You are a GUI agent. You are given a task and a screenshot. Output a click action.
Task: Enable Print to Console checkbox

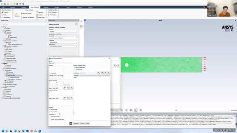click(x=50, y=117)
